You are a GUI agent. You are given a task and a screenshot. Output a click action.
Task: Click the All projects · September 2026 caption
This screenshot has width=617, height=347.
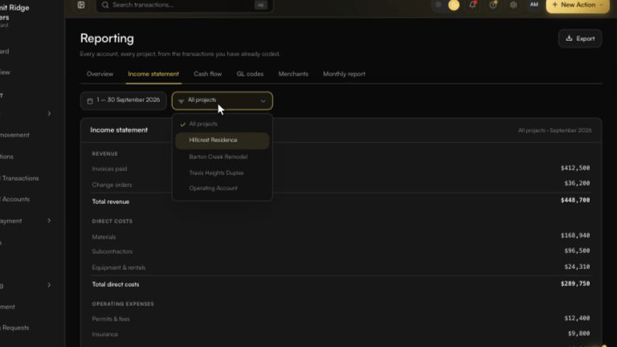coord(555,131)
